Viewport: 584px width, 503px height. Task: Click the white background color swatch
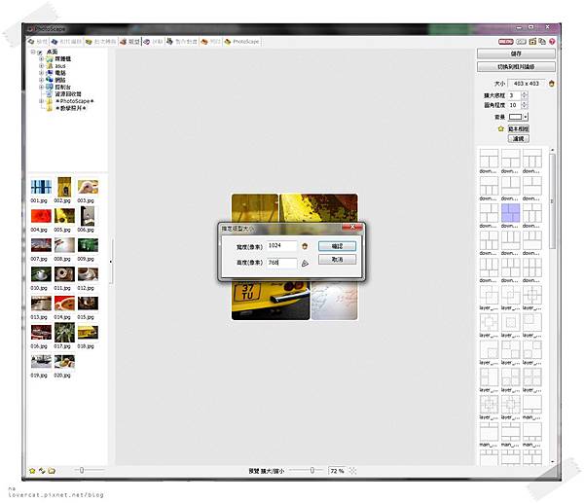click(x=516, y=117)
